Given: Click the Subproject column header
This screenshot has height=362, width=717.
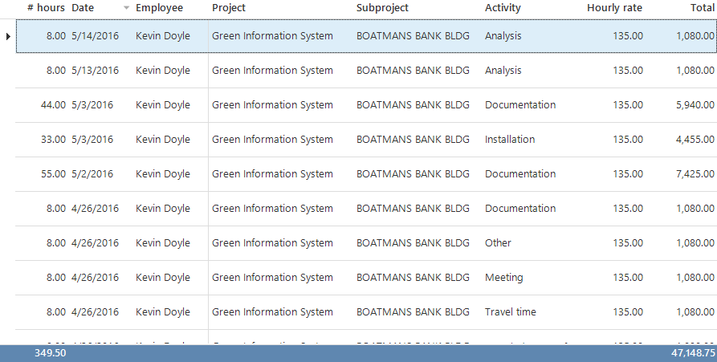Looking at the screenshot, I should (382, 8).
